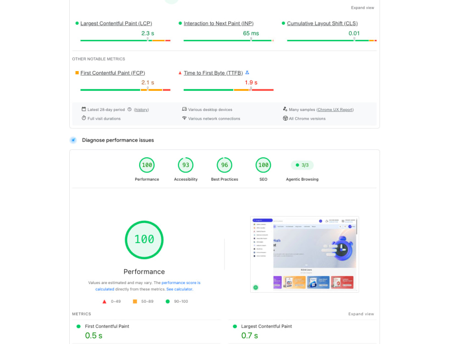
Task: Click the 1.9 s TTFB value
Action: click(251, 83)
